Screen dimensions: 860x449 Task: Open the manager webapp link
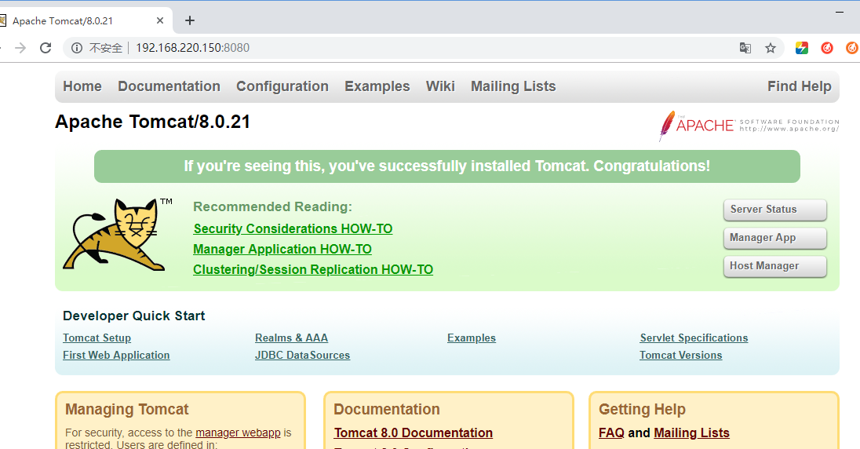tap(238, 433)
